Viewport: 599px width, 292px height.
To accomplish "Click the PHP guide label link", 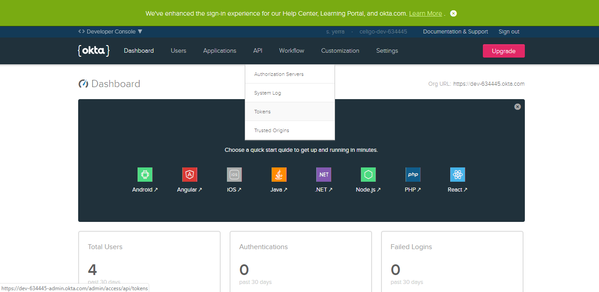I will (413, 190).
